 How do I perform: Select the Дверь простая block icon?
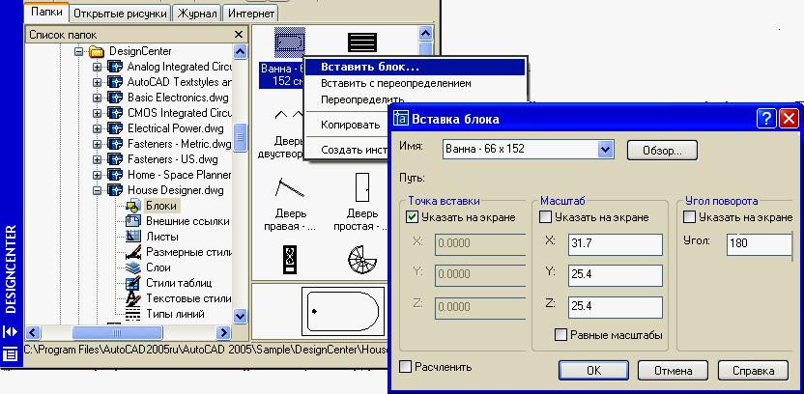[362, 187]
